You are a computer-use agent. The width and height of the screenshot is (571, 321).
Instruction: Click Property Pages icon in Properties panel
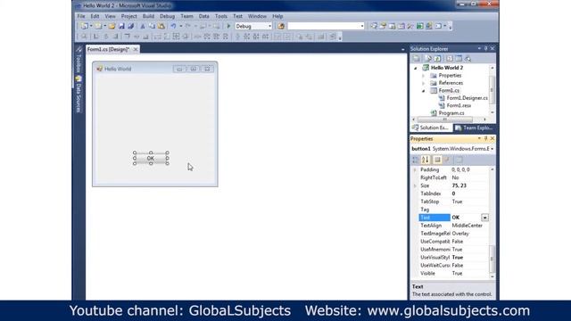point(459,160)
